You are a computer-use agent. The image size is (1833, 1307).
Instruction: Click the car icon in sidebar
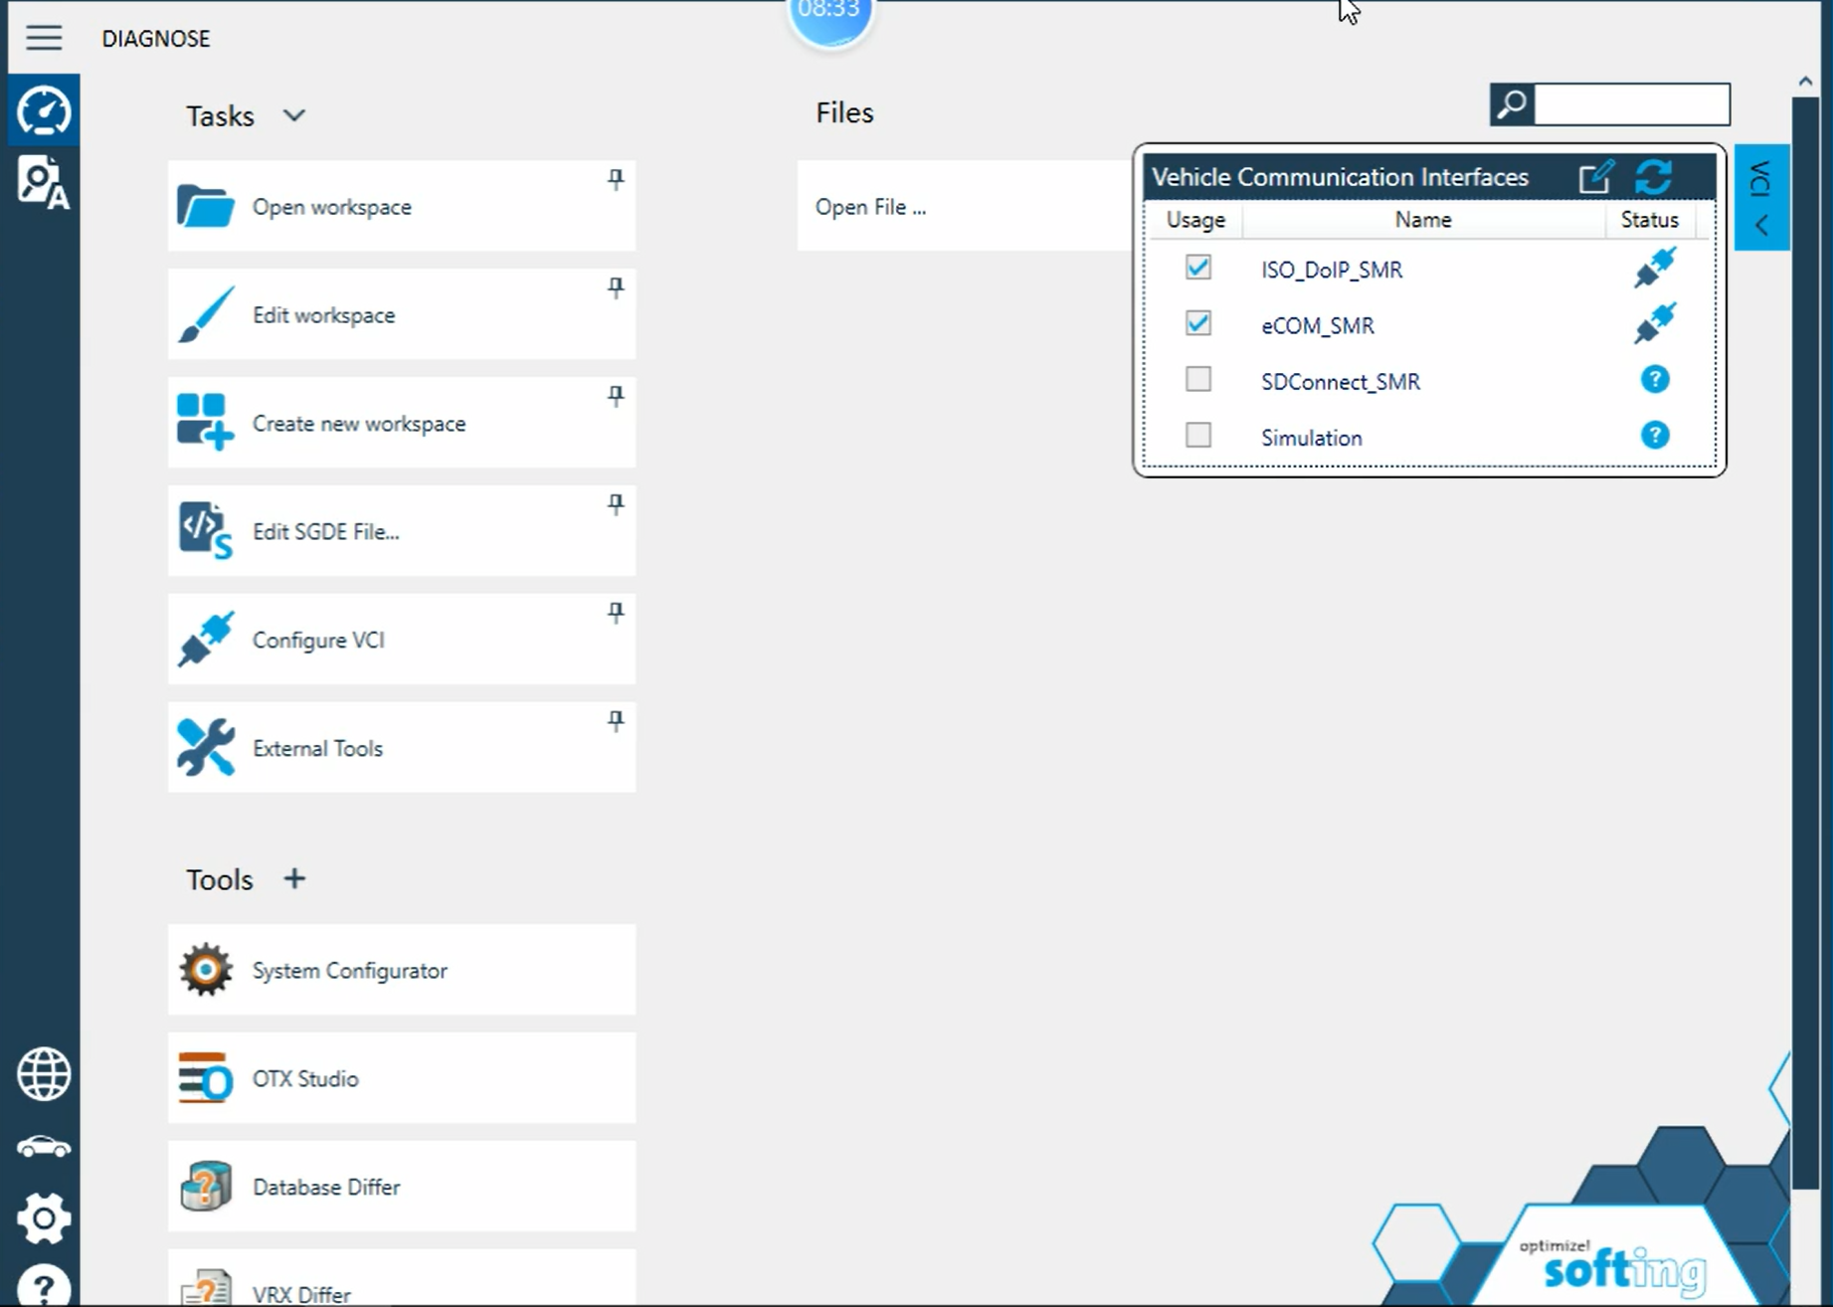click(44, 1147)
